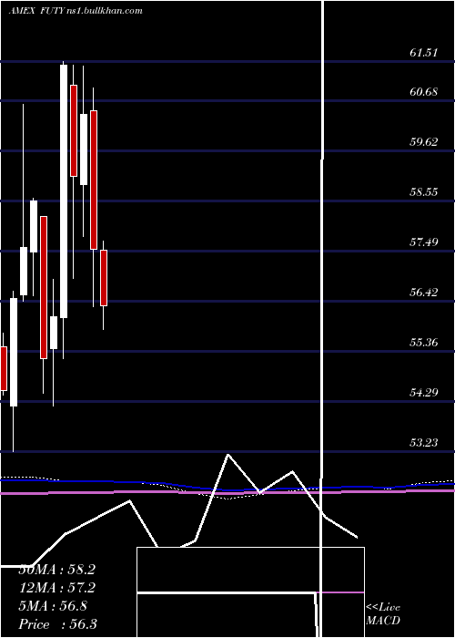This screenshot has width=455, height=638.
Task: Click the last red candlestick near 56.42
Action: point(104,278)
